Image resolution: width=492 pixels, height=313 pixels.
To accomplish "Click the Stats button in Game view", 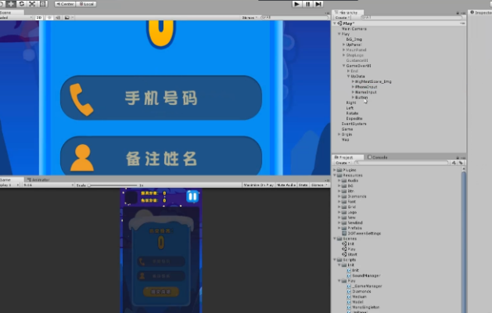I will (303, 185).
